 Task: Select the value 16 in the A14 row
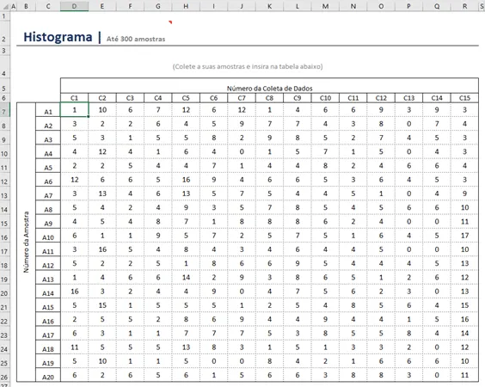point(74,292)
